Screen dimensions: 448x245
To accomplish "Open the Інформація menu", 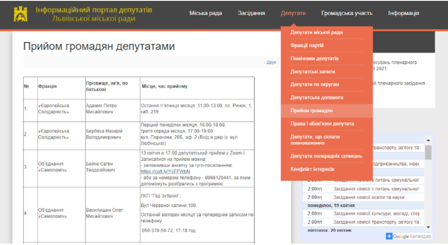I will 403,13.
